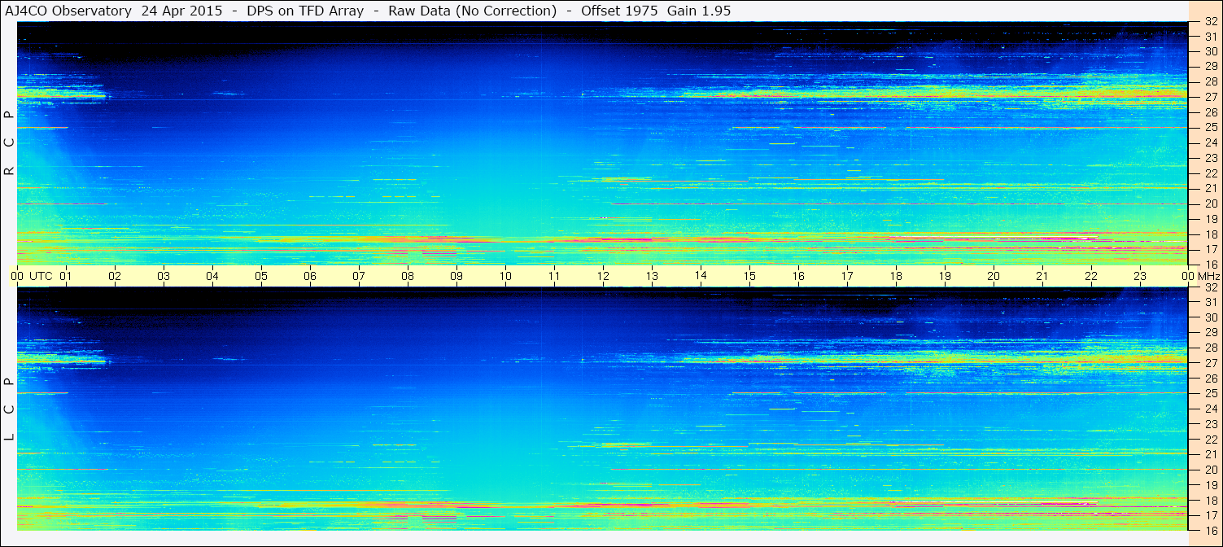1223x547 pixels.
Task: Click the 'L C P' vertical label of the lower spectrogram
Action: [10, 409]
